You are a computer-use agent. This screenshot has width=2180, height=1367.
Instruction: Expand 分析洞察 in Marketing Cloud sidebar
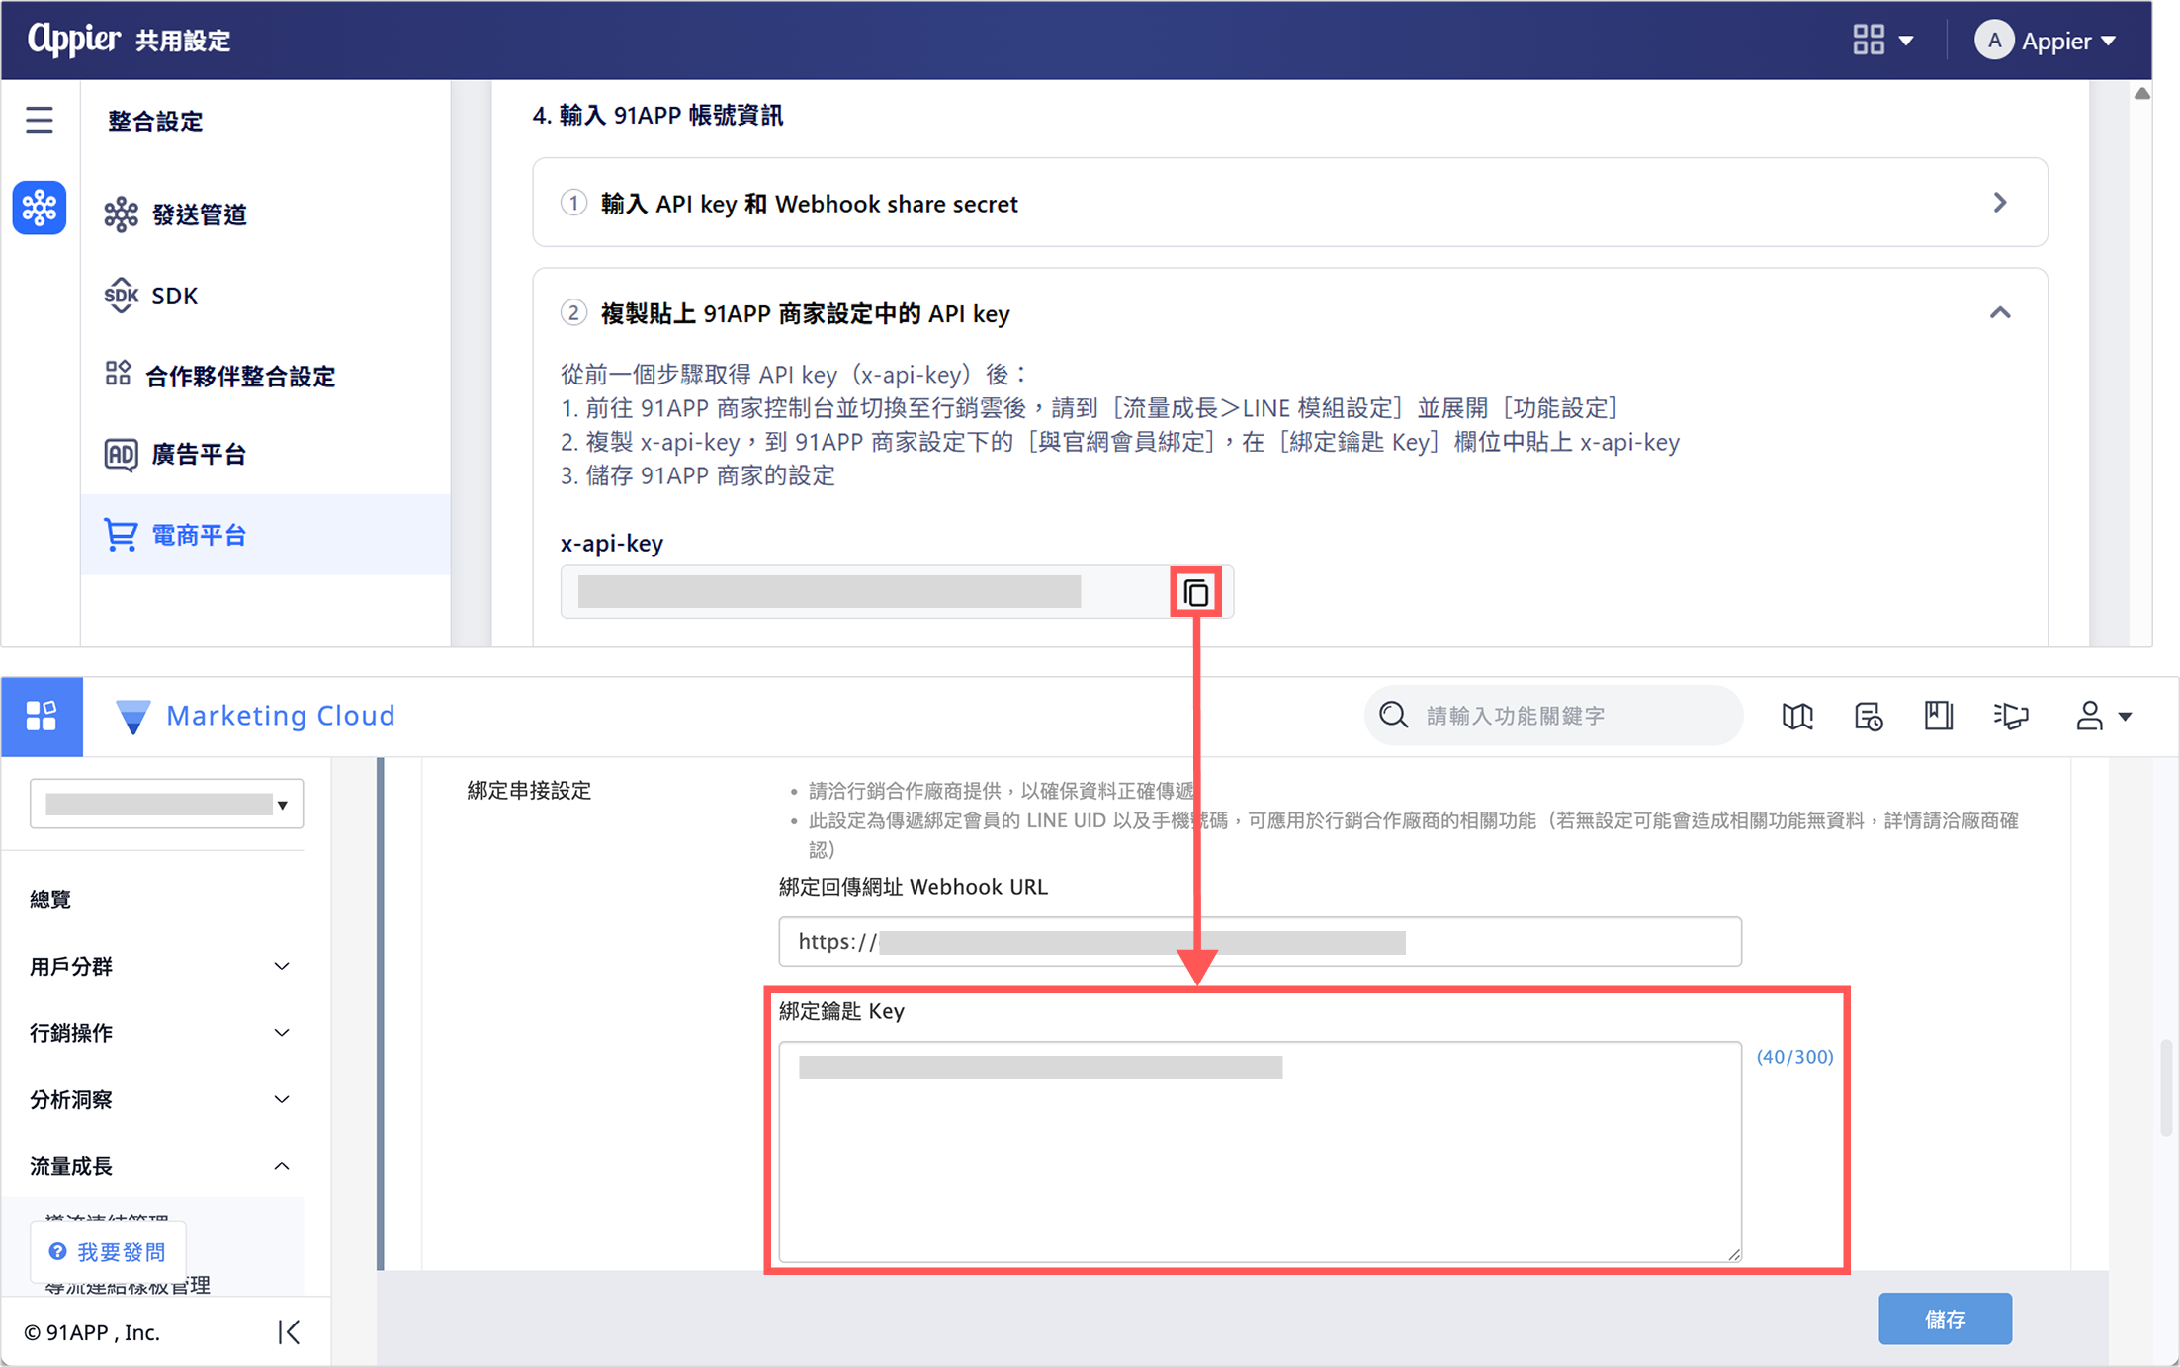tap(160, 1100)
